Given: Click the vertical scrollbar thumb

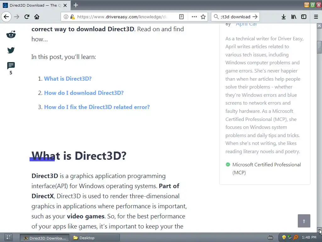Looking at the screenshot, I should (x=319, y=47).
